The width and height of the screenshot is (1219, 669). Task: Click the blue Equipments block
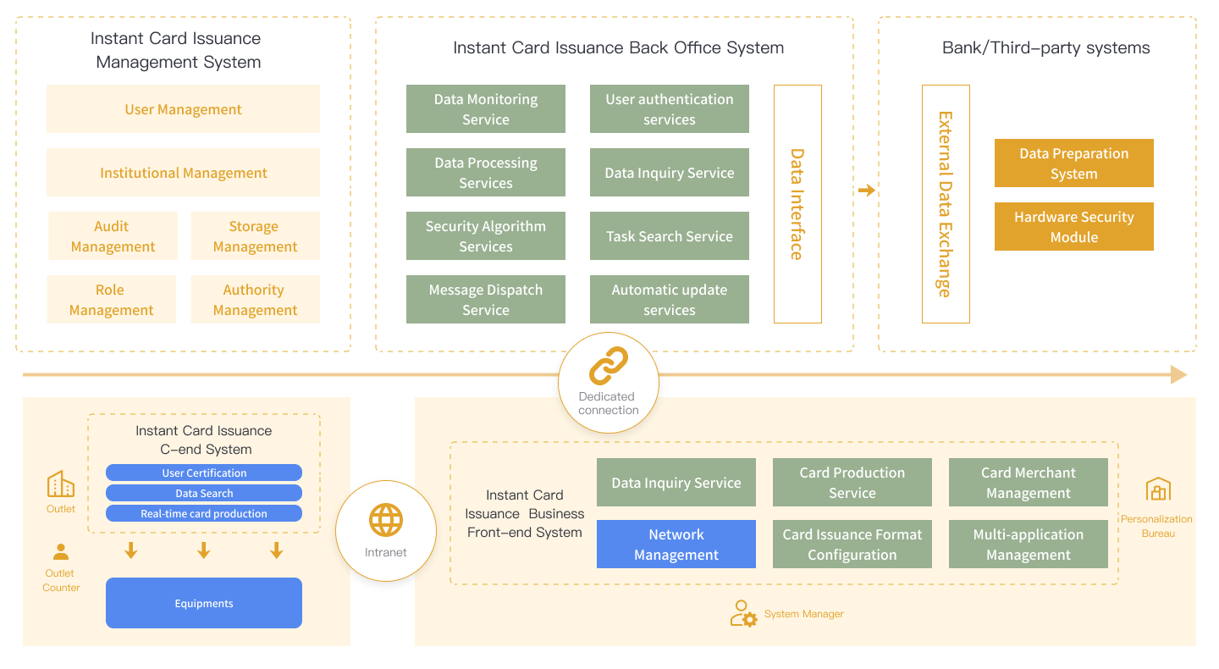click(x=204, y=603)
